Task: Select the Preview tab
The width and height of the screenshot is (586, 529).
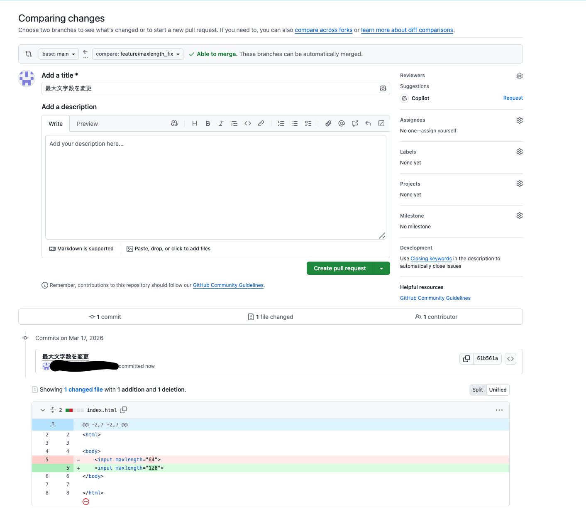Action: [x=87, y=124]
